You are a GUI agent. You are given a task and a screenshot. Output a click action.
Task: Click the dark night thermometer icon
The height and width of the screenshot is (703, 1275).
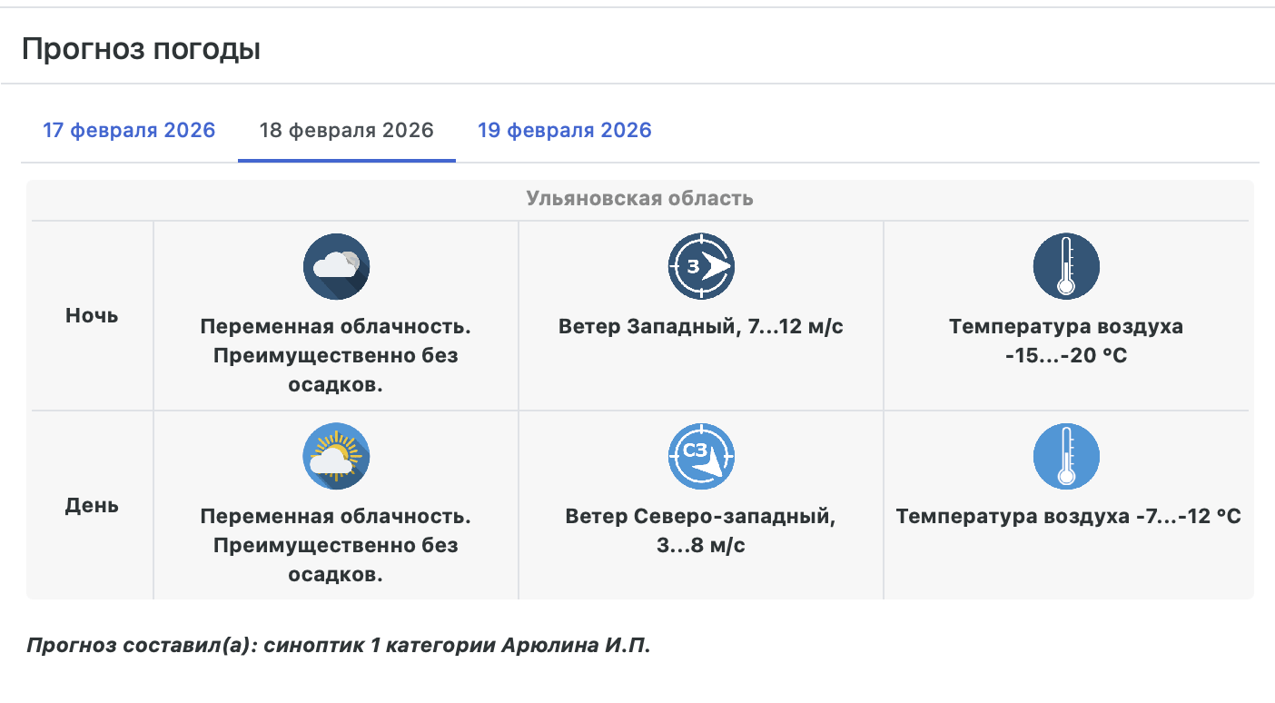click(x=1066, y=266)
